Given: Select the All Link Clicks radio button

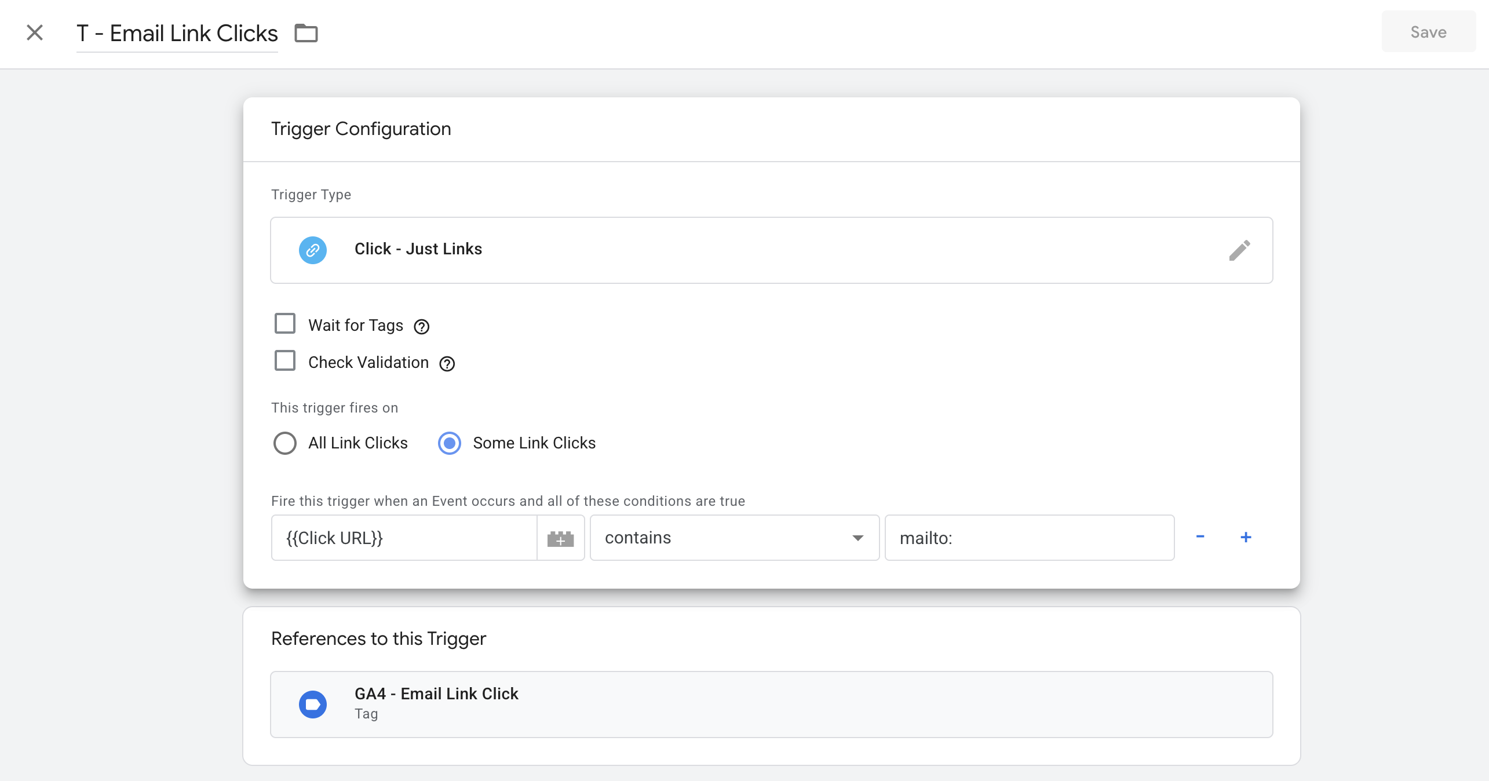Looking at the screenshot, I should (285, 443).
